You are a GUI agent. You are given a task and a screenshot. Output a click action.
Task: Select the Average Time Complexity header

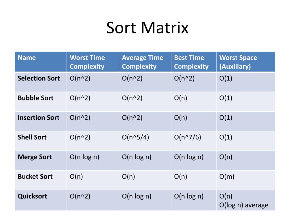(x=142, y=62)
